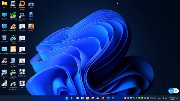The height and width of the screenshot is (101, 180).
Task: Select the WindowsUp... shortcut
Action: tap(22, 39)
